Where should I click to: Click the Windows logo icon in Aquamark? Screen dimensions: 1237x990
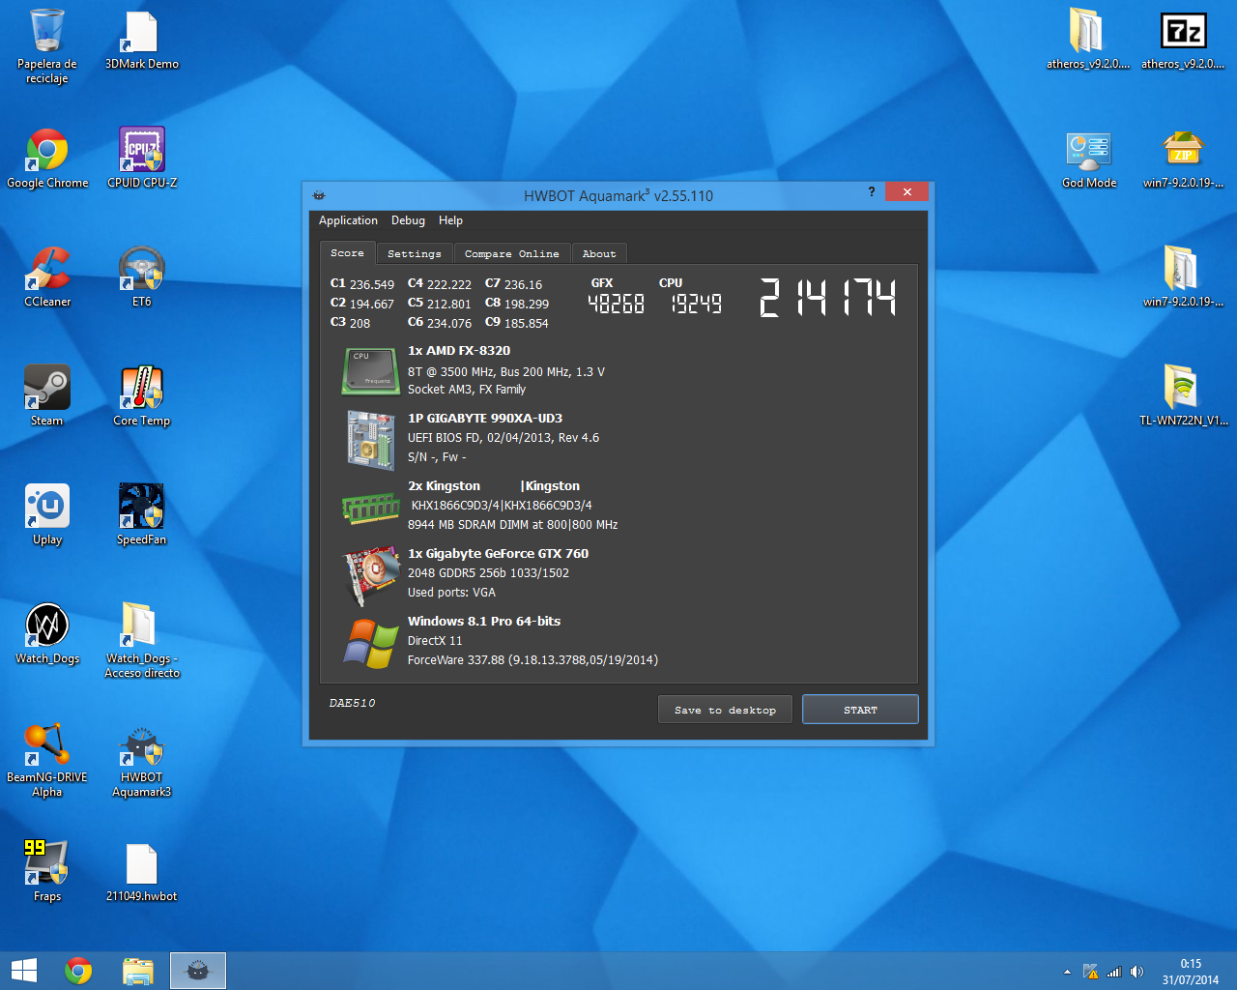pos(371,643)
